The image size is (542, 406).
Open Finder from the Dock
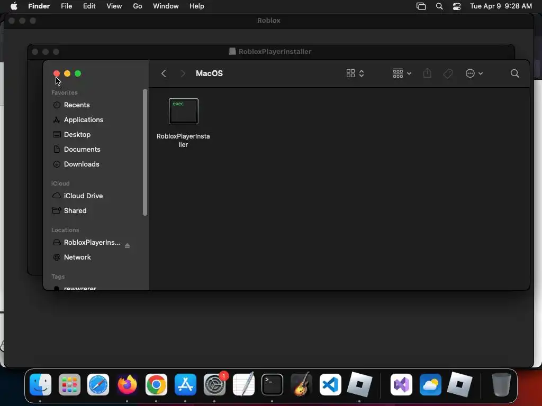tap(40, 385)
